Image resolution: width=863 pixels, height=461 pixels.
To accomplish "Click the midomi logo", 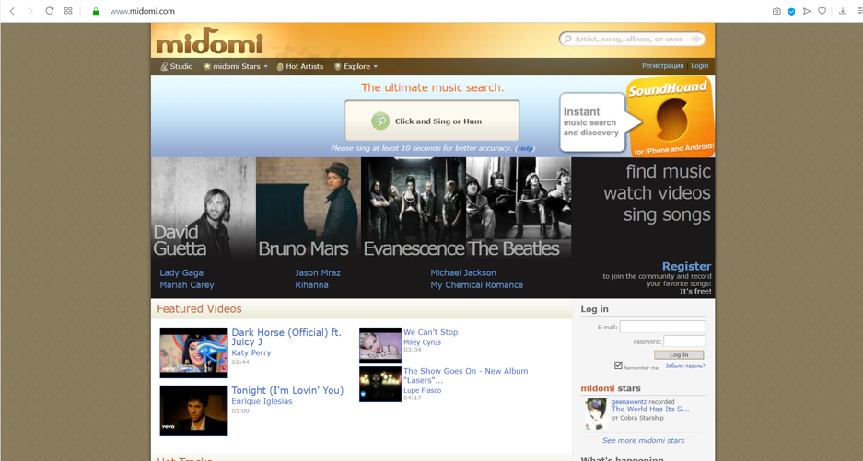I will click(210, 40).
